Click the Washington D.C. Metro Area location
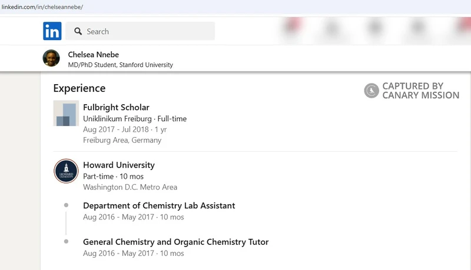 130,187
